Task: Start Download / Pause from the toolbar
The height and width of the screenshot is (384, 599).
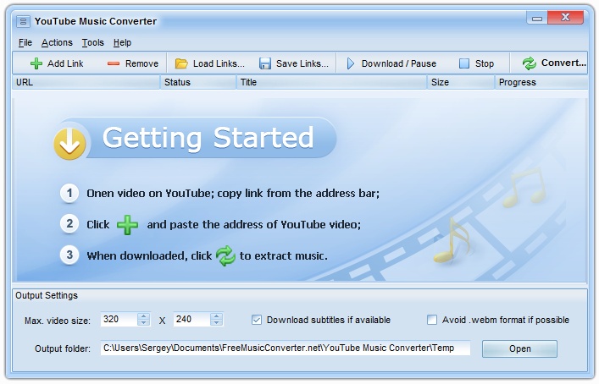Action: [391, 63]
